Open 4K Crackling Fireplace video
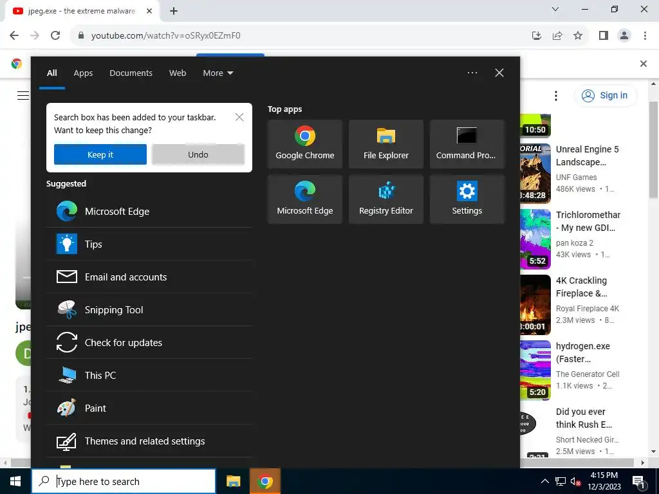This screenshot has height=494, width=659. pos(581,286)
